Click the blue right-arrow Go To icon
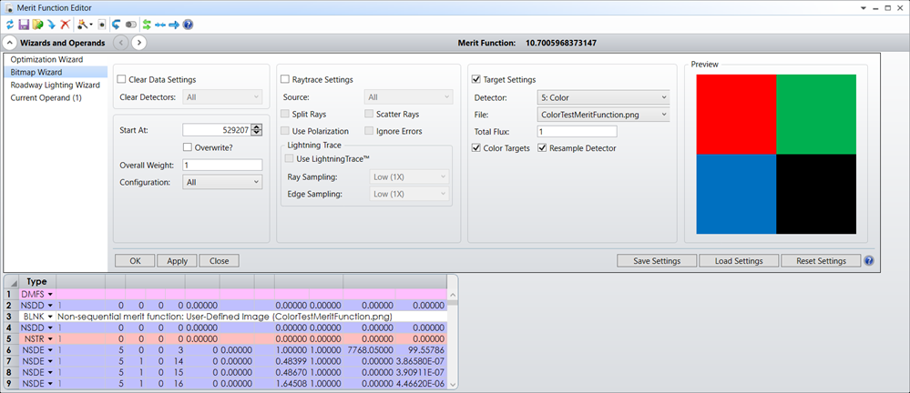The width and height of the screenshot is (910, 393). tap(173, 25)
